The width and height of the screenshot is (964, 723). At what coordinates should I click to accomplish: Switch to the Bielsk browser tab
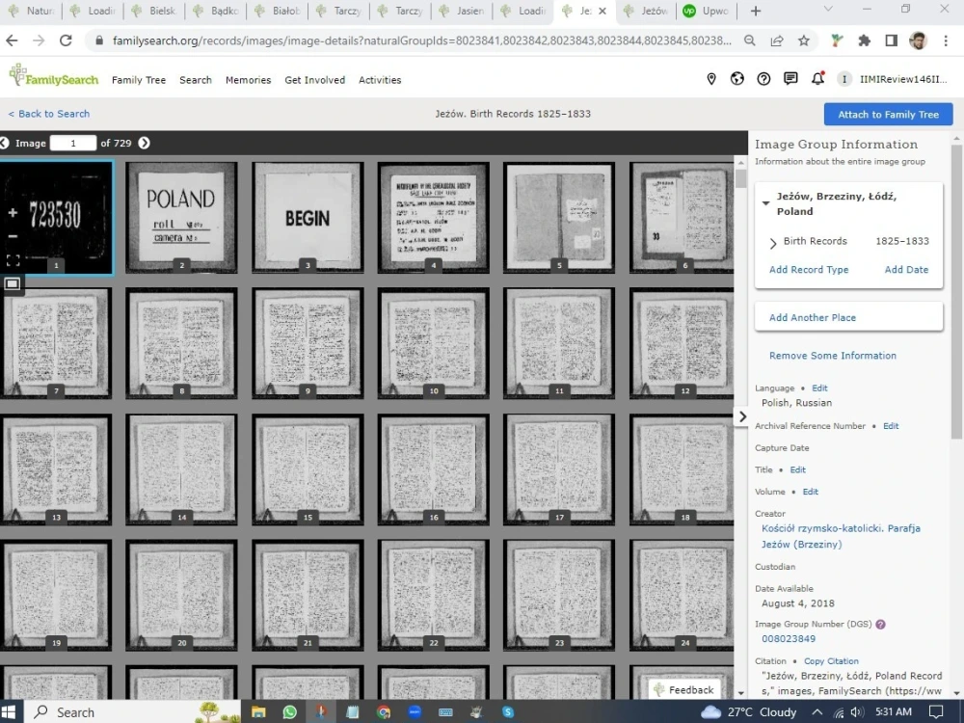(x=153, y=11)
